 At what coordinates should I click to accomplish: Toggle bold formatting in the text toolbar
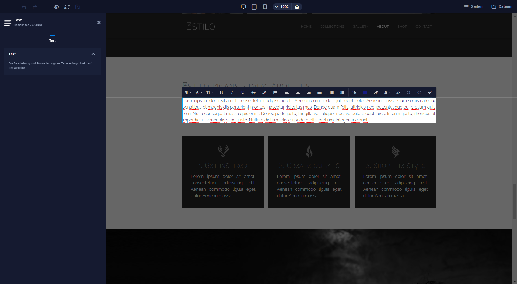[x=221, y=92]
